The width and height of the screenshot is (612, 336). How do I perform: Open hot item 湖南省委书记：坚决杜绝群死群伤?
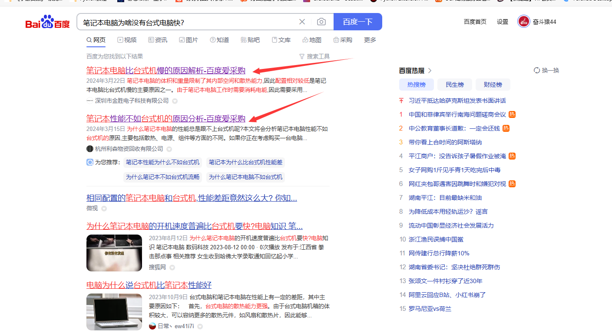[x=454, y=267]
